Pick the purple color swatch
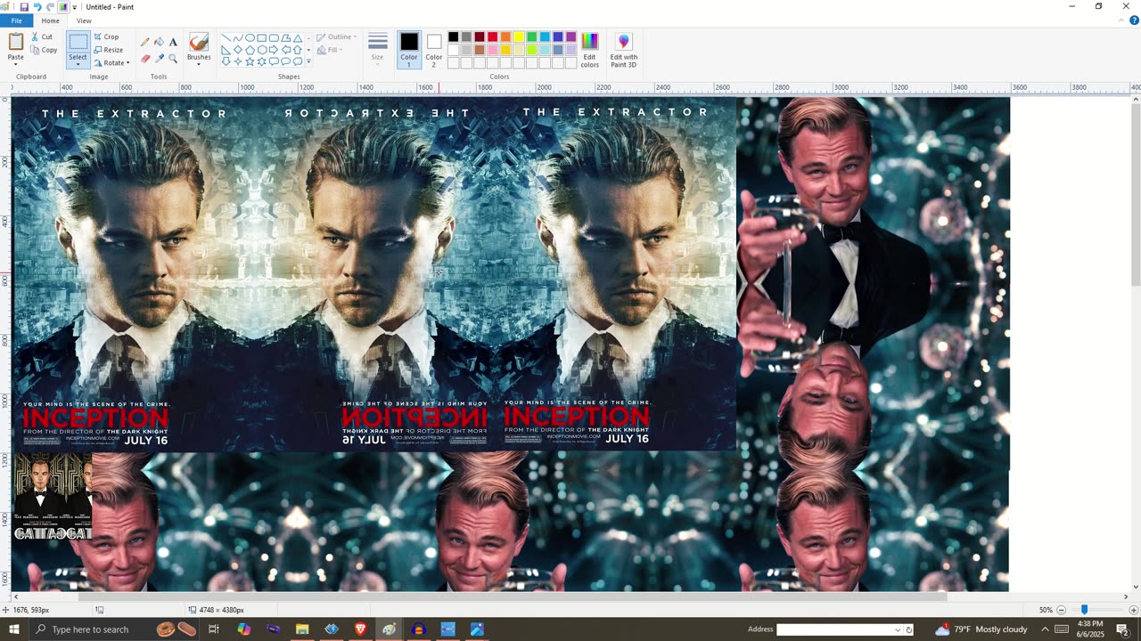1141x641 pixels. [570, 37]
